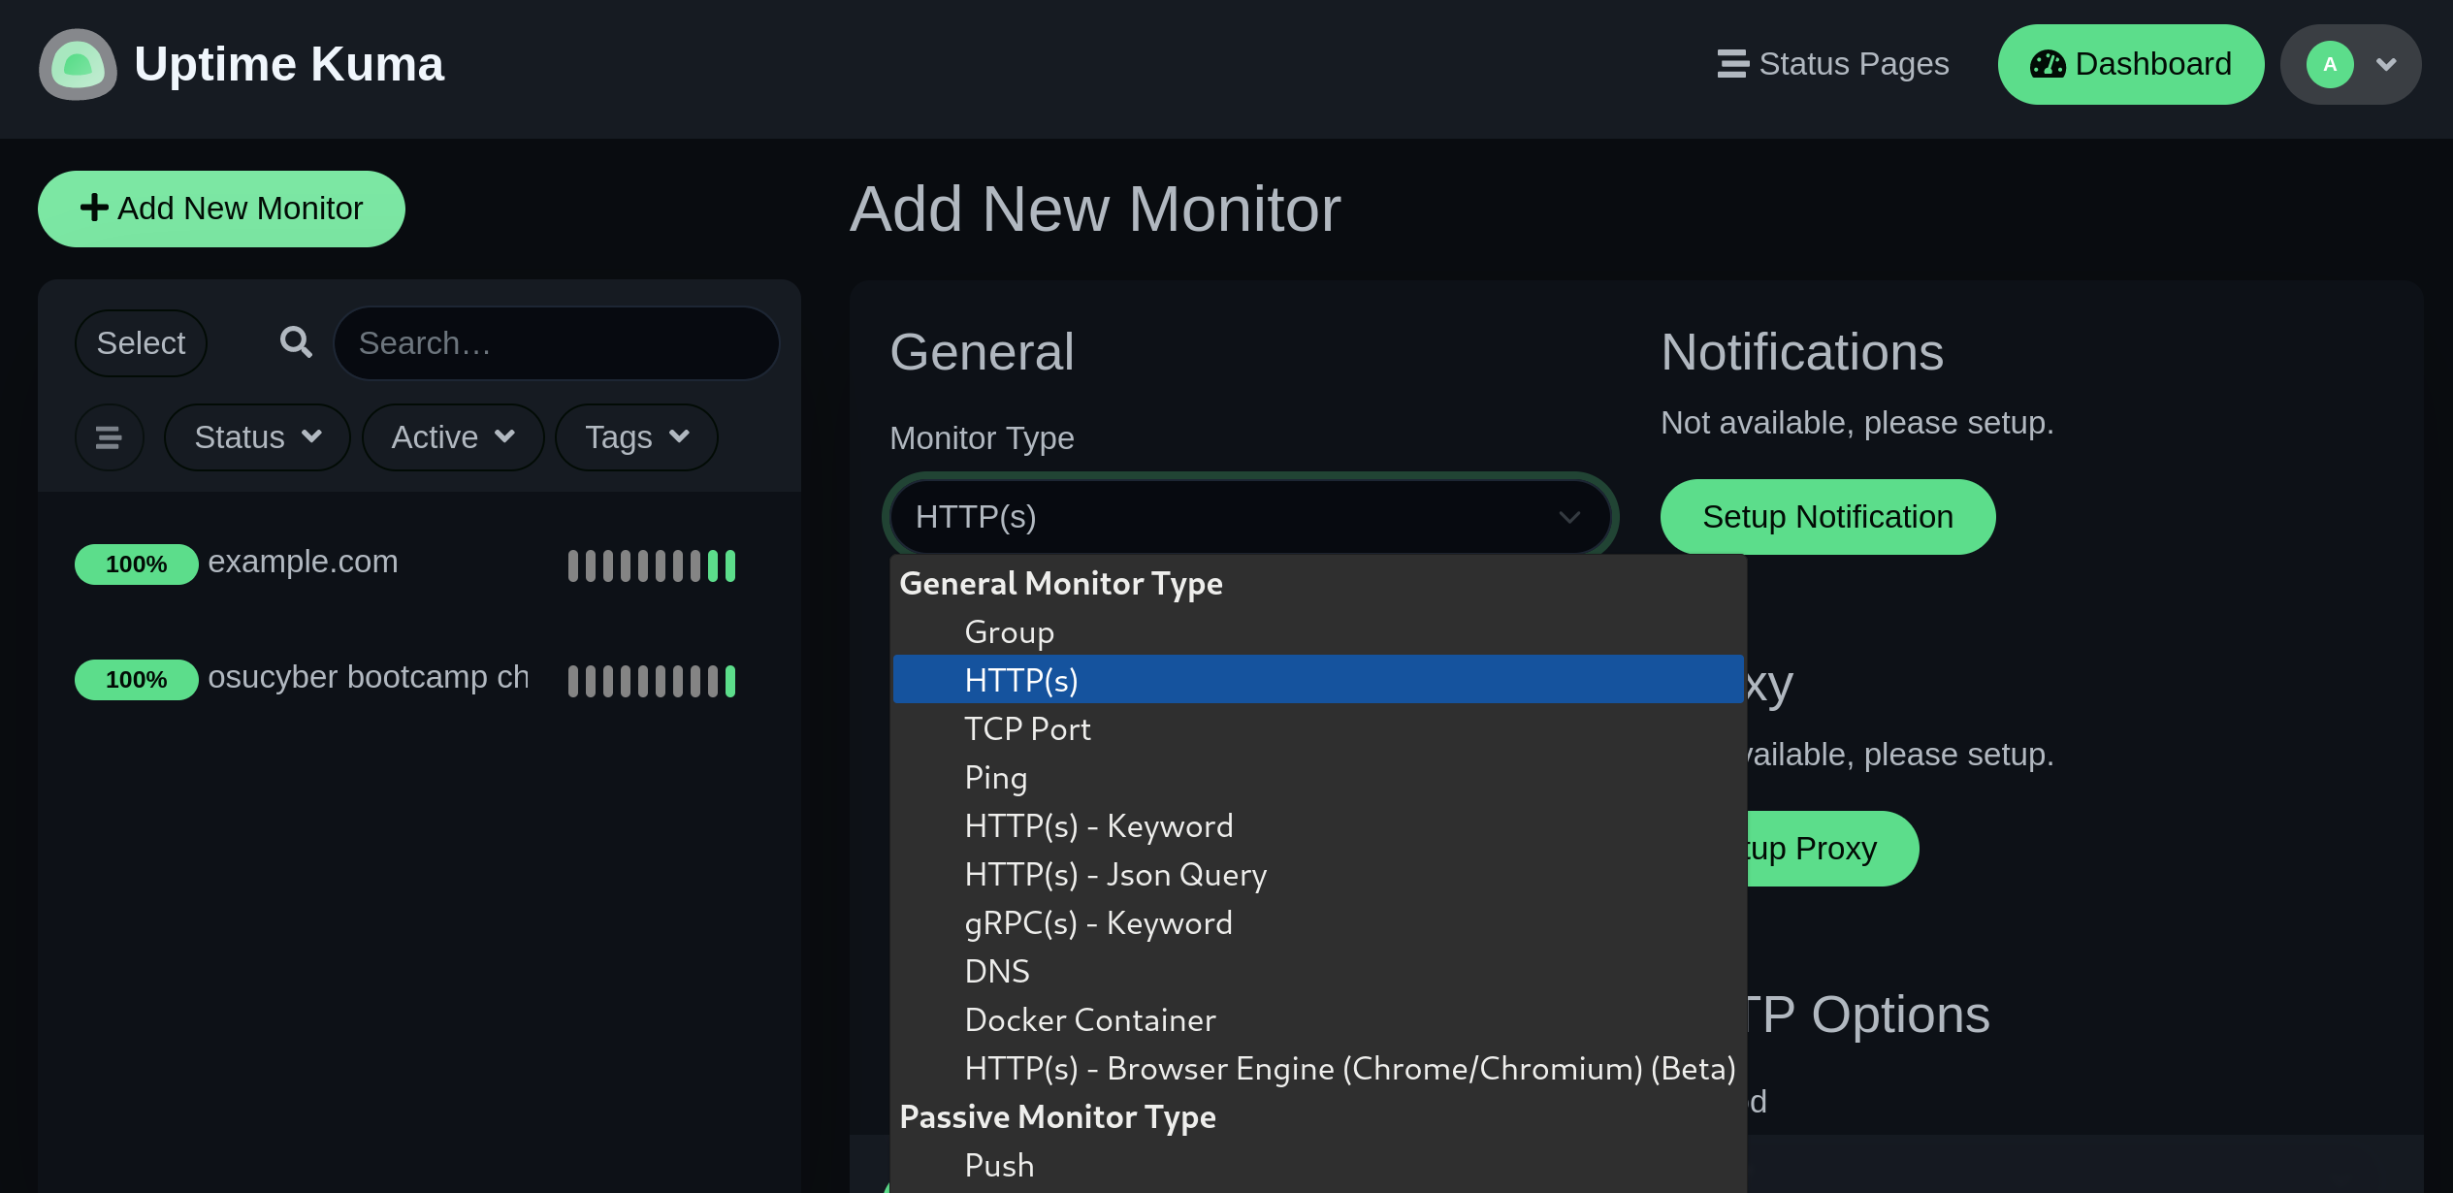Viewport: 2453px width, 1193px height.
Task: Click the search magnifier icon
Action: 296,341
